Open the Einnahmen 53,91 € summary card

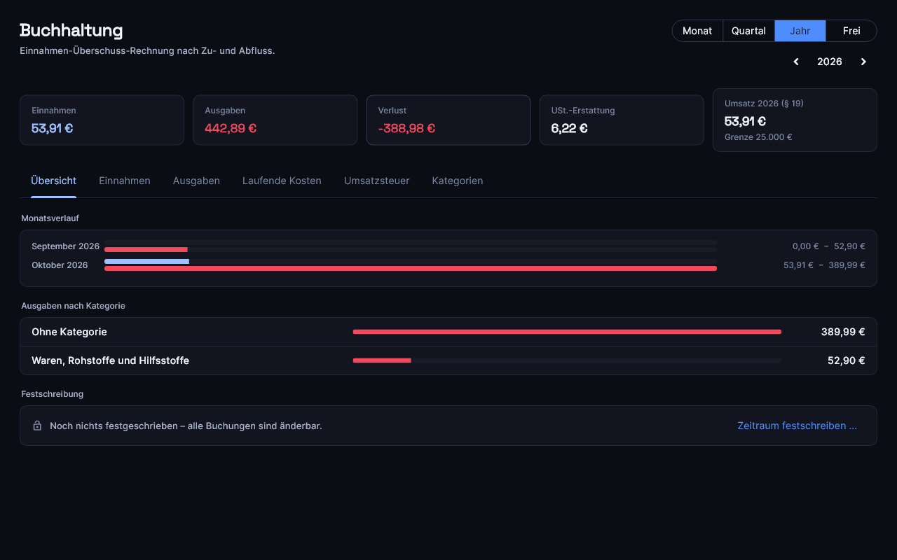(102, 120)
